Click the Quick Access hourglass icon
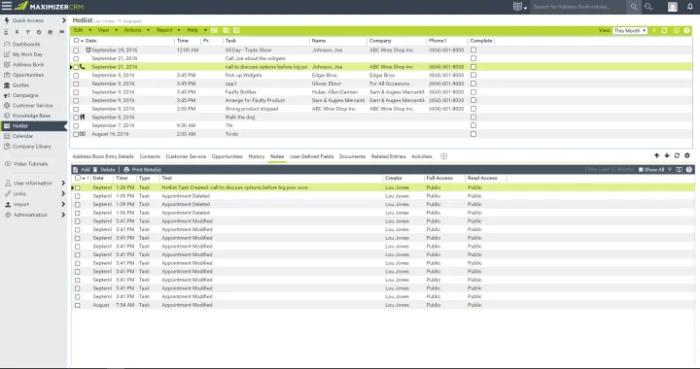 point(6,32)
